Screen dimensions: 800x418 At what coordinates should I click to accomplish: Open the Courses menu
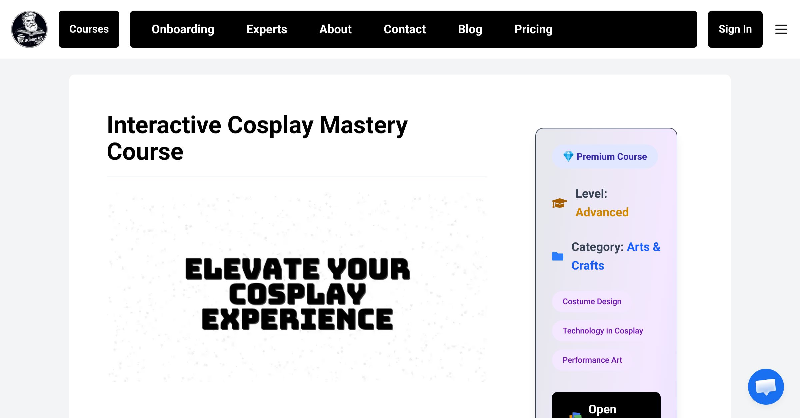click(x=89, y=29)
